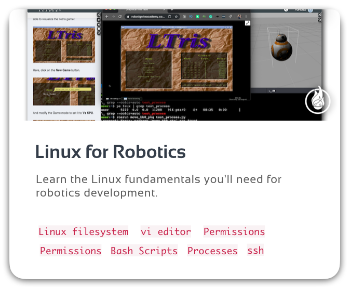The image size is (351, 287).
Task: Click the first small LTris screenshot in the notebook
Action: (64, 45)
